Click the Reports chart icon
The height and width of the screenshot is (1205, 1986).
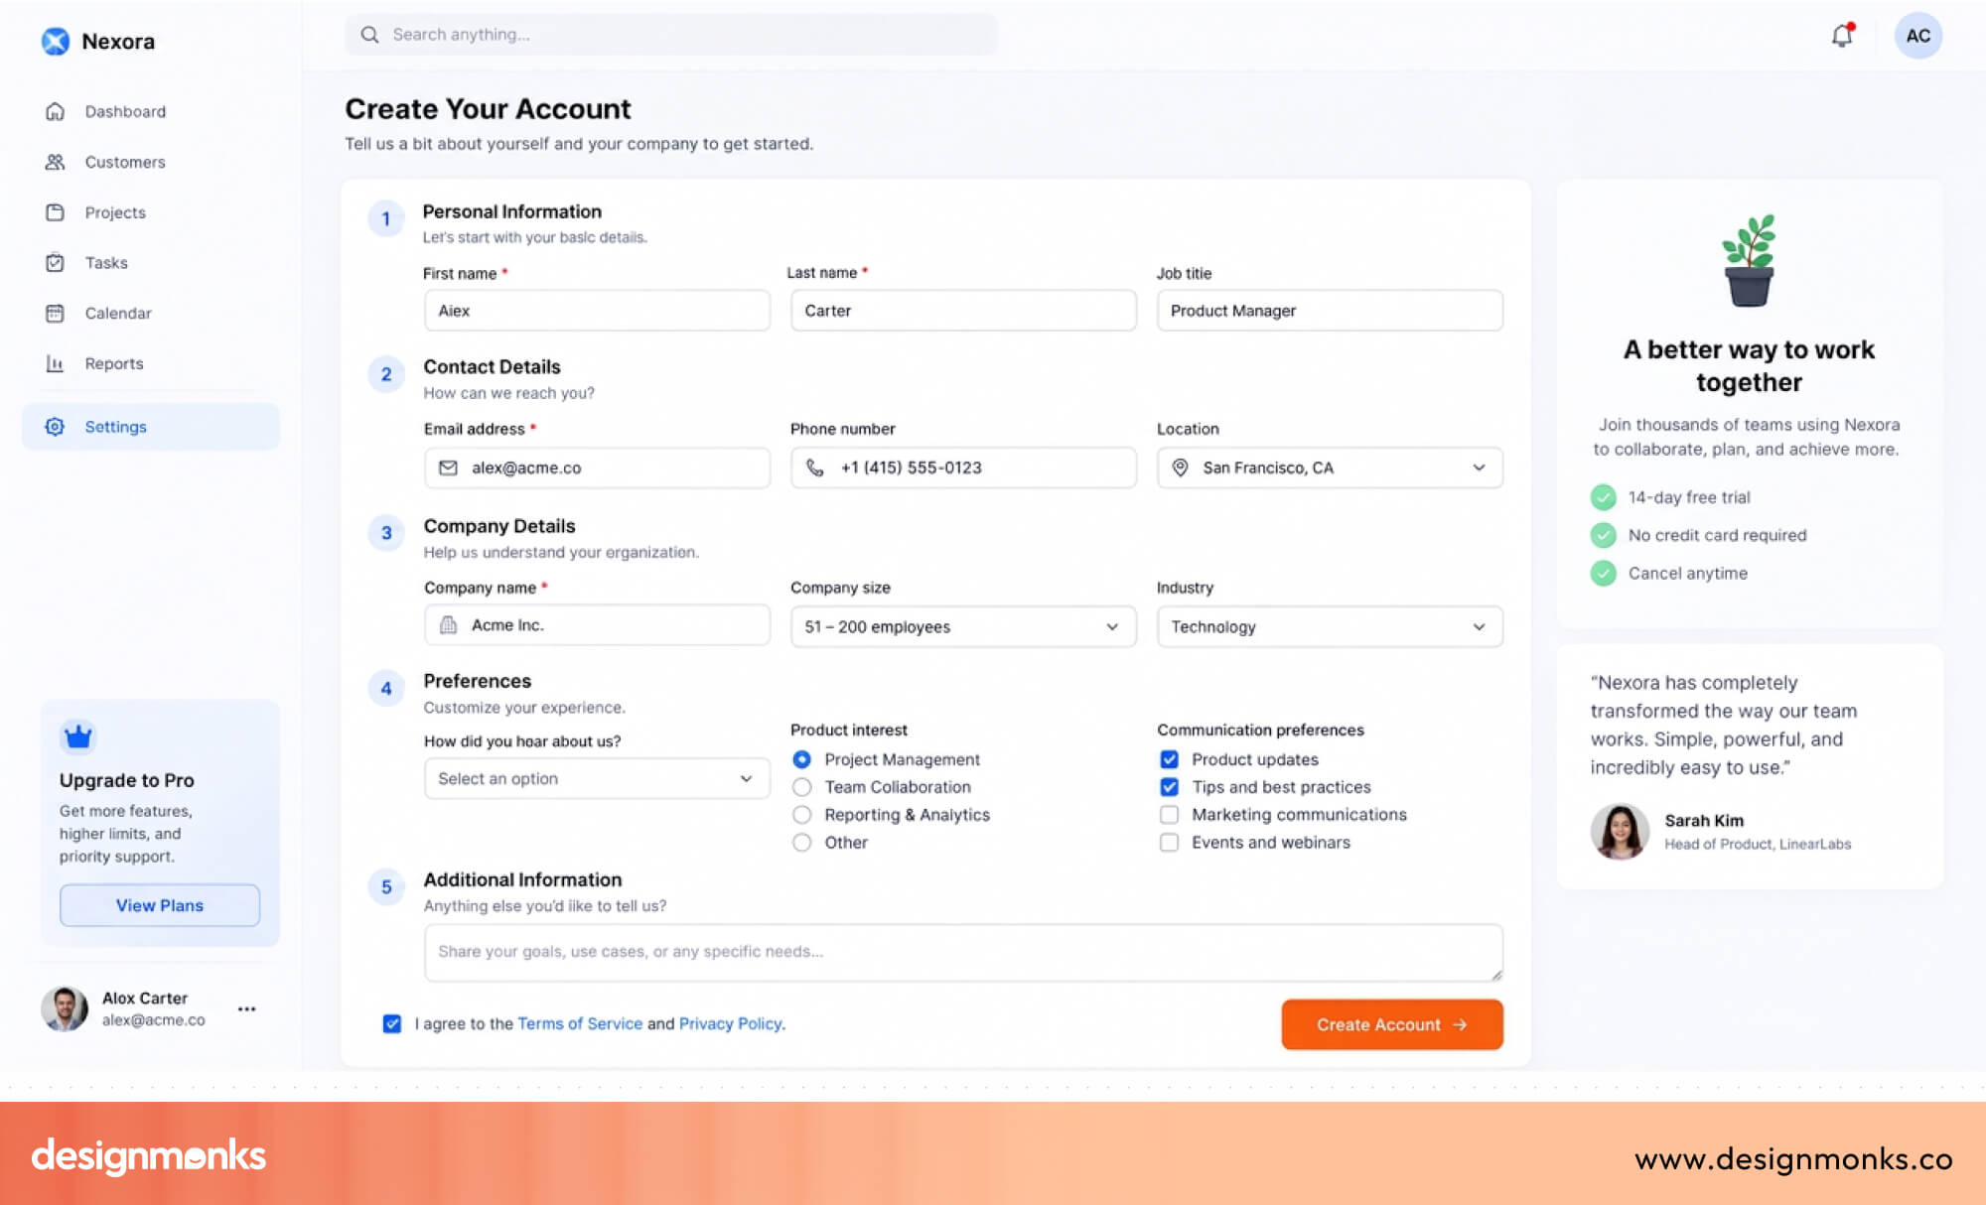pyautogui.click(x=56, y=363)
